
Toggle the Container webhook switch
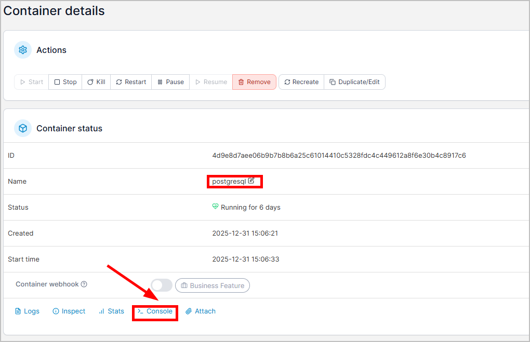tap(162, 285)
